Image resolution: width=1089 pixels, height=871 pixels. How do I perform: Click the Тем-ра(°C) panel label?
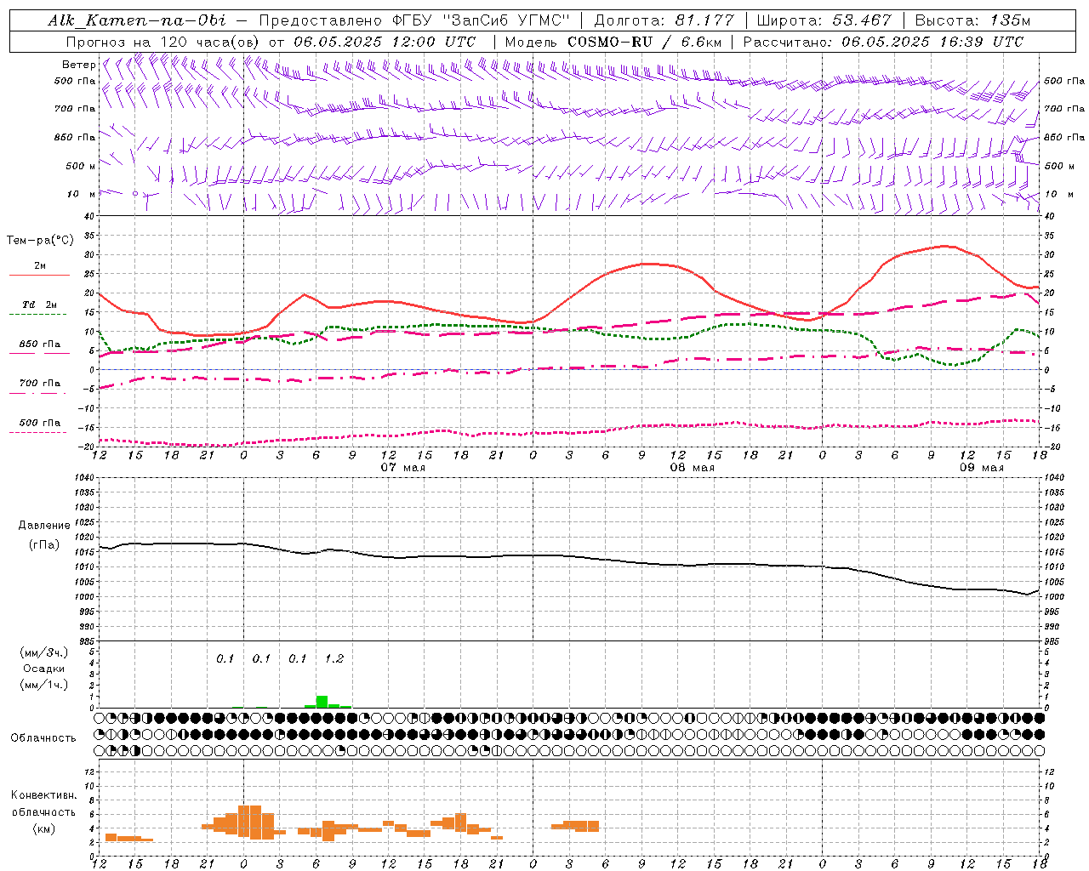point(40,241)
